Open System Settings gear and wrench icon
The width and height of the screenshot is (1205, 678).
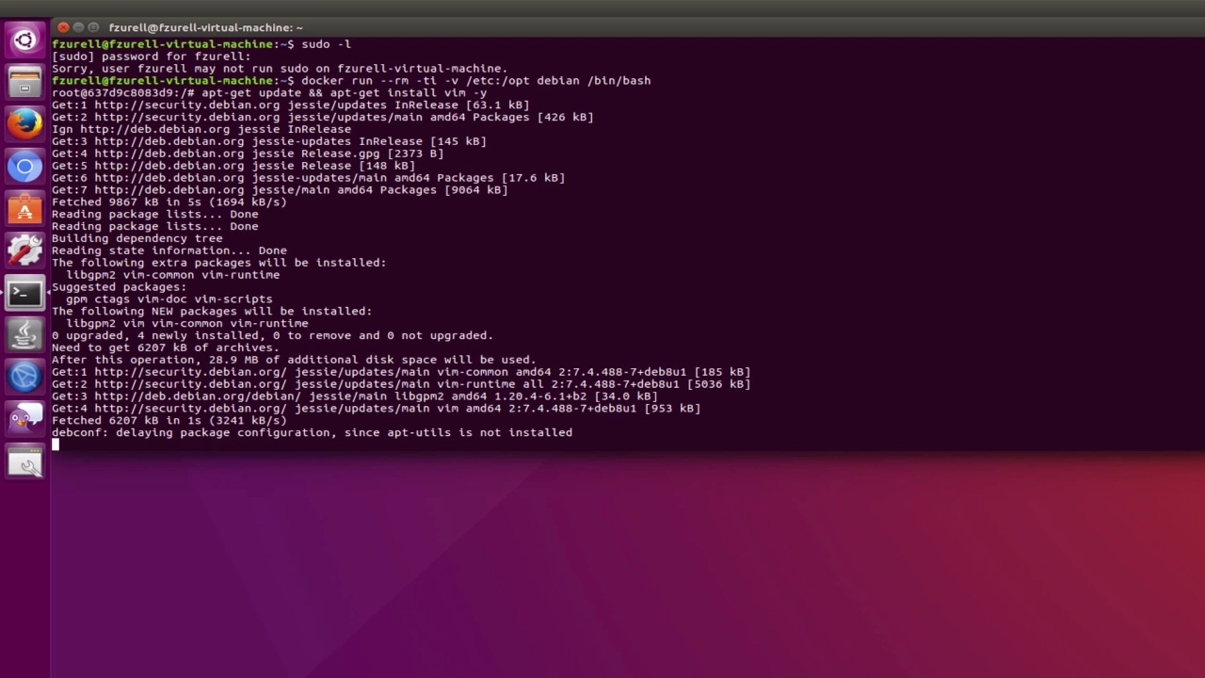(x=24, y=250)
